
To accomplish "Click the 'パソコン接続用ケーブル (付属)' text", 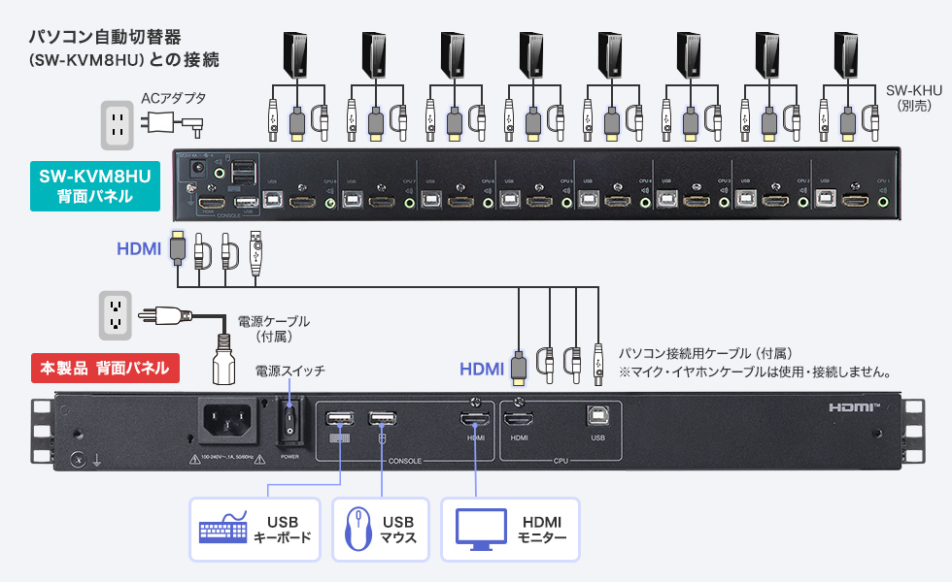I will 705,353.
